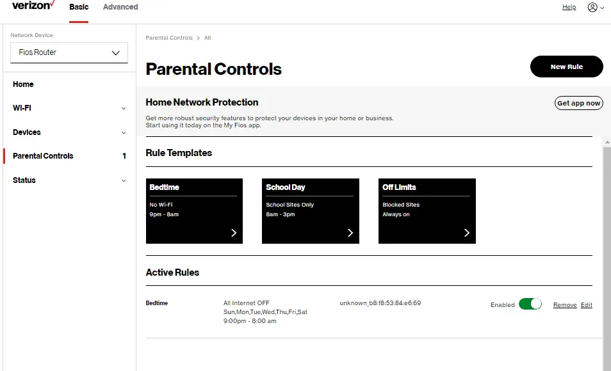Disable the Bedtime rule toggle
The height and width of the screenshot is (371, 611).
pyautogui.click(x=531, y=304)
